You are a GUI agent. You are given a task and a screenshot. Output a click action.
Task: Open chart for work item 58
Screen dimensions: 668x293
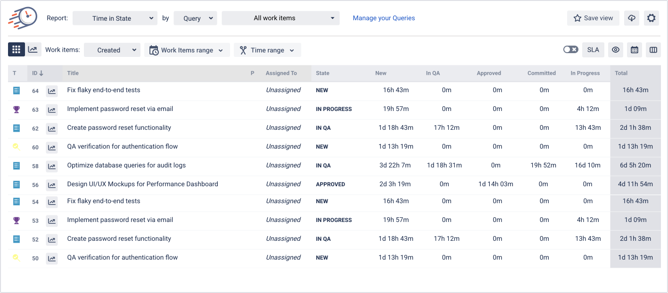52,166
